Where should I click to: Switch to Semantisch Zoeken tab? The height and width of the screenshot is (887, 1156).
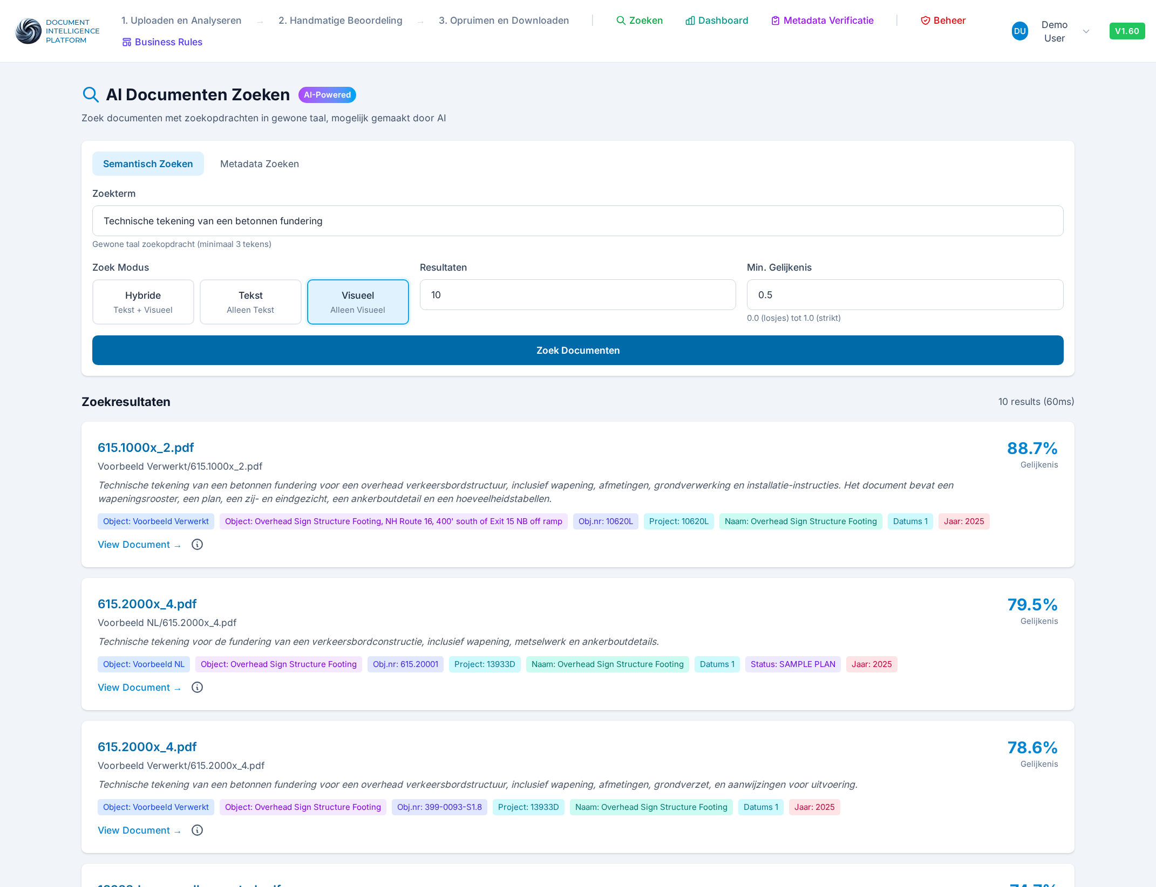pyautogui.click(x=148, y=164)
